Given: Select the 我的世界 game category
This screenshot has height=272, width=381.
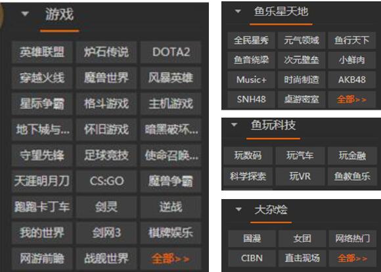Looking at the screenshot, I should 42,233.
